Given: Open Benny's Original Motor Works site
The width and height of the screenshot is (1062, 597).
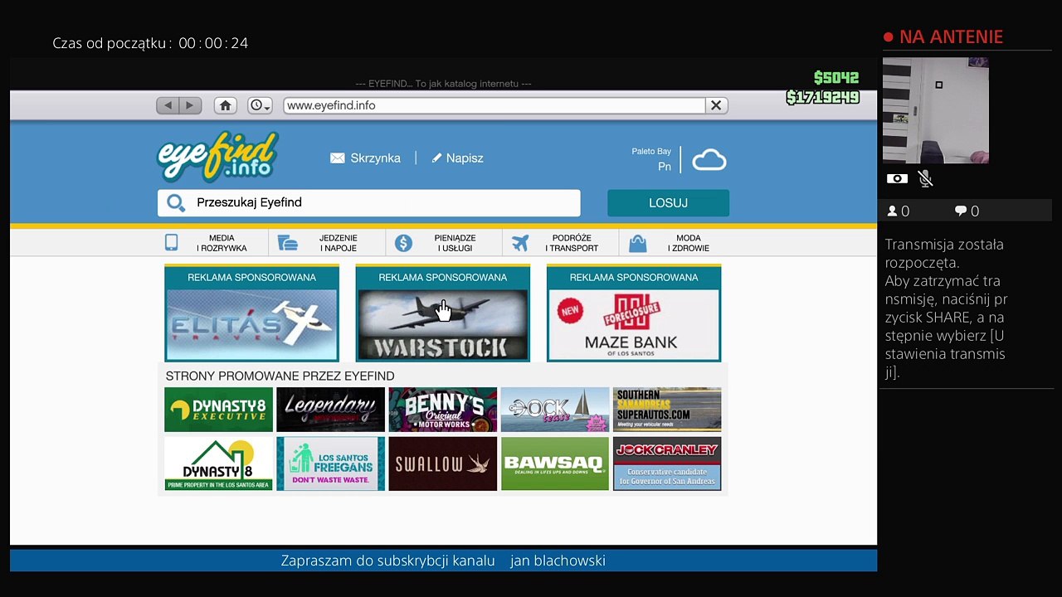Looking at the screenshot, I should tap(443, 410).
